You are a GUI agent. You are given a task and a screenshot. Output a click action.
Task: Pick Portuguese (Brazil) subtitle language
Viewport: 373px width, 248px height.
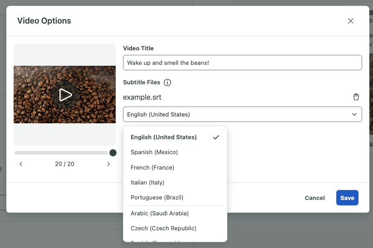175,197
